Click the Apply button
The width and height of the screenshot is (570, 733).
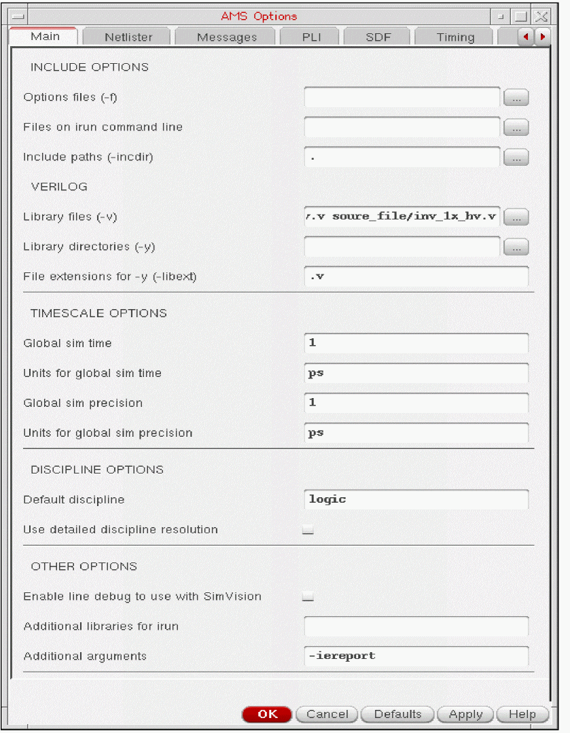(x=465, y=714)
